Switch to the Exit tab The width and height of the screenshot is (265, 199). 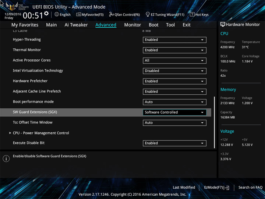coord(187,25)
